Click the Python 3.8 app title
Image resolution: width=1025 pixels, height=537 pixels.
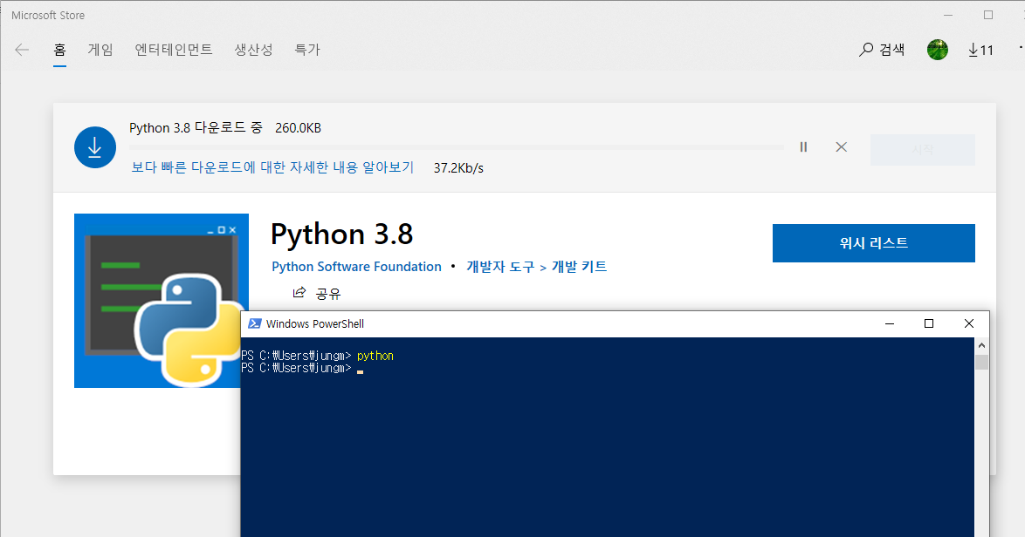[342, 235]
